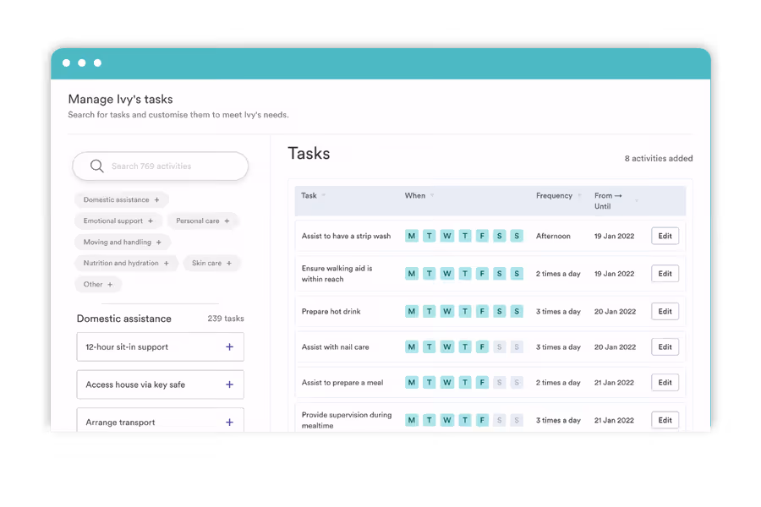Click the 20 Jan 2022 date for nail care
The height and width of the screenshot is (507, 761).
pyautogui.click(x=615, y=347)
